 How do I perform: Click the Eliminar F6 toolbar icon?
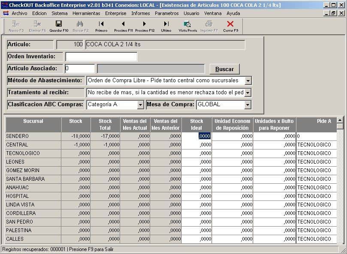click(x=37, y=26)
